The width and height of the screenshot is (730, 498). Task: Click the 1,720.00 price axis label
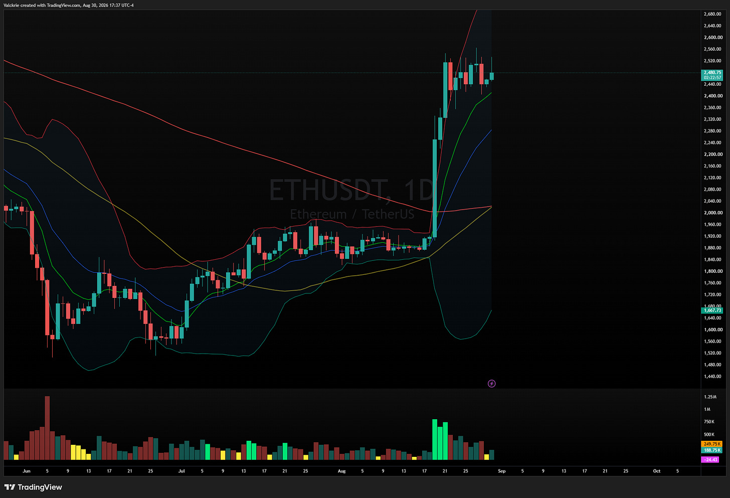point(712,295)
